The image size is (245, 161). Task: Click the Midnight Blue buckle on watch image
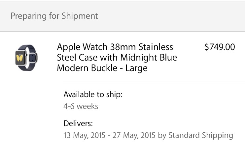(32, 58)
